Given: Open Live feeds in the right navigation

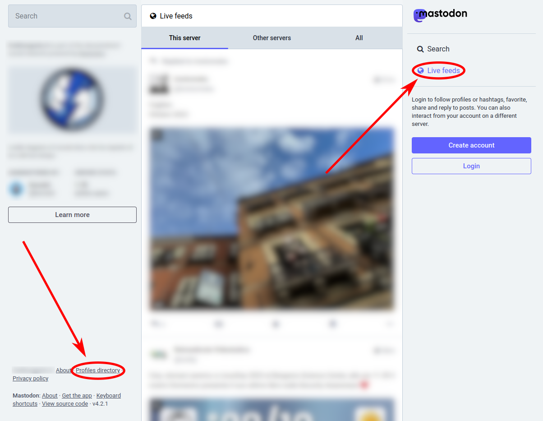Looking at the screenshot, I should click(438, 70).
